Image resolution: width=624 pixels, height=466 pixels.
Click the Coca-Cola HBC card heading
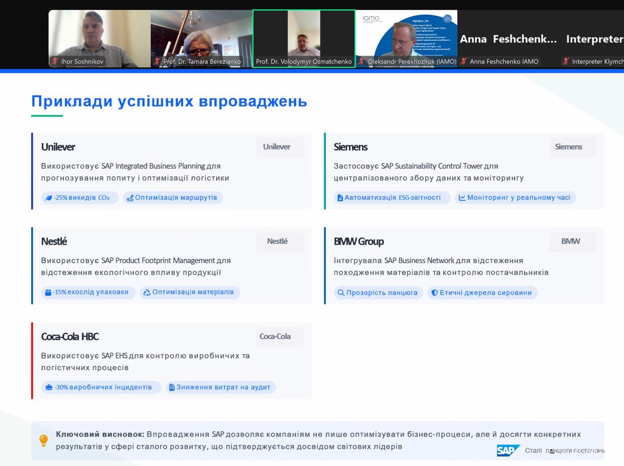point(70,336)
